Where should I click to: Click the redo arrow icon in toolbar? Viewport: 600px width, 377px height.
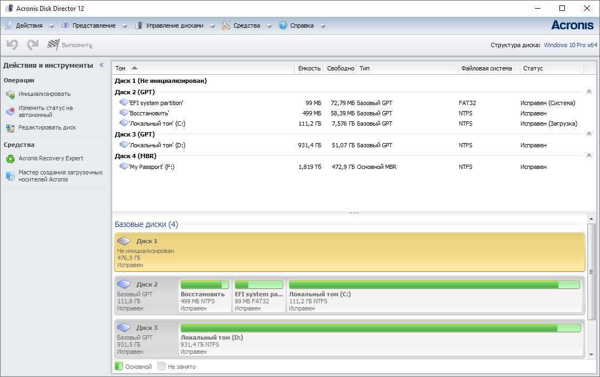tap(32, 45)
